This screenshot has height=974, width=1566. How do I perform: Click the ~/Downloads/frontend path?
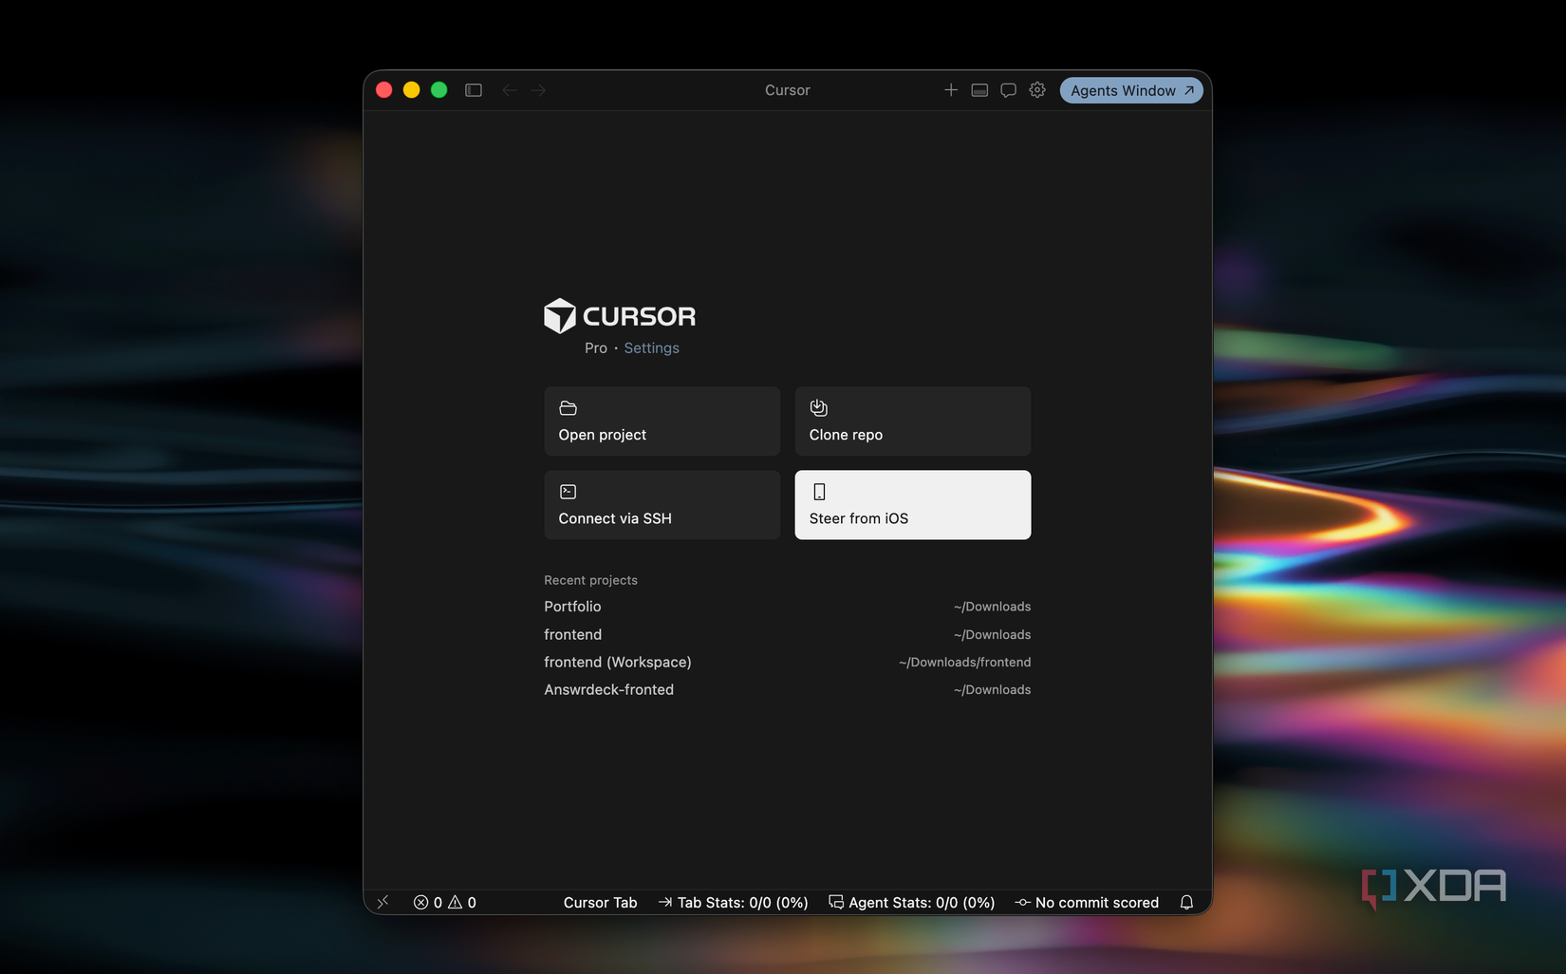[x=964, y=663]
